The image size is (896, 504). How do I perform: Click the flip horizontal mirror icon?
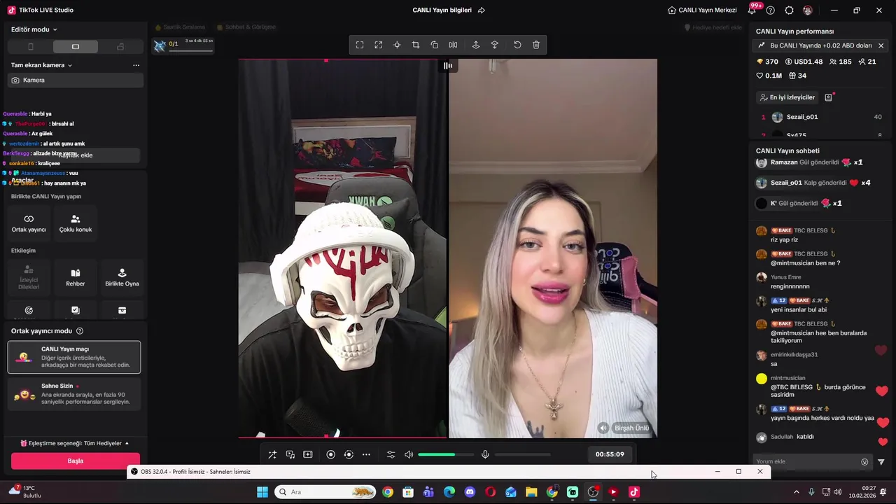[453, 45]
